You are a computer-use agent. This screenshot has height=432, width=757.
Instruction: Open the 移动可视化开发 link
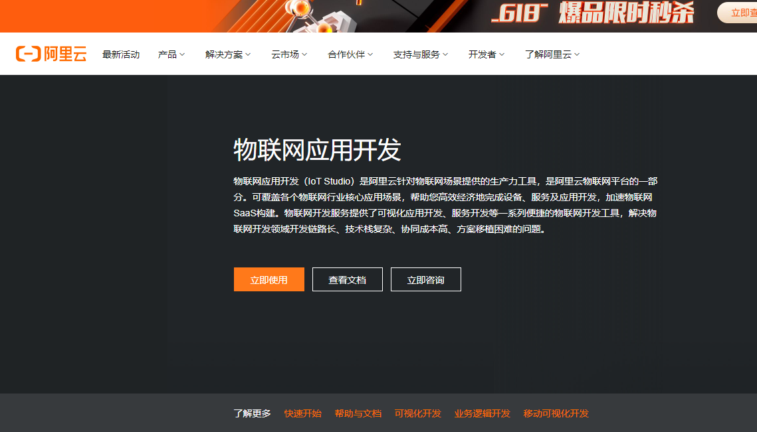pos(556,413)
